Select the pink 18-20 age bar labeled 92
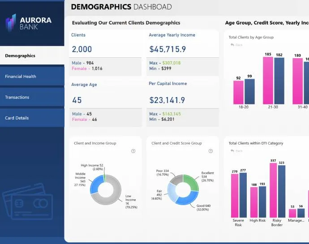 pos(238,92)
